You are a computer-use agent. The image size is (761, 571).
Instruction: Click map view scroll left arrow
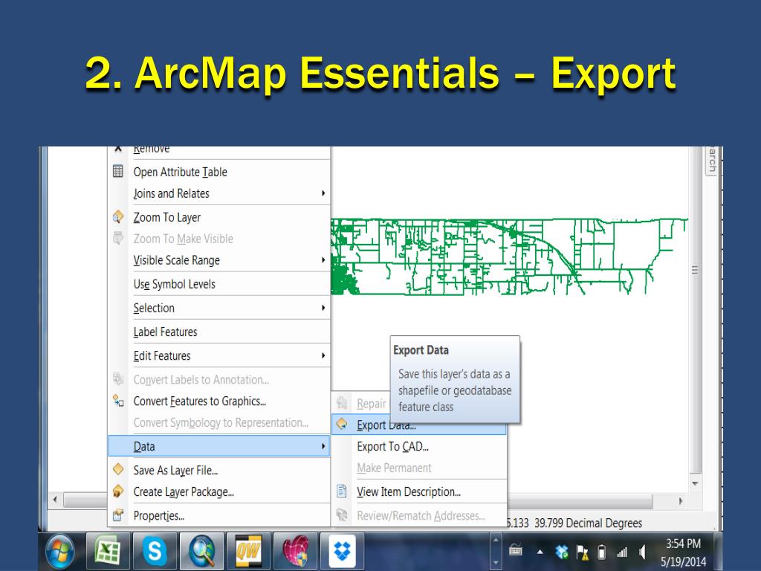tap(55, 500)
